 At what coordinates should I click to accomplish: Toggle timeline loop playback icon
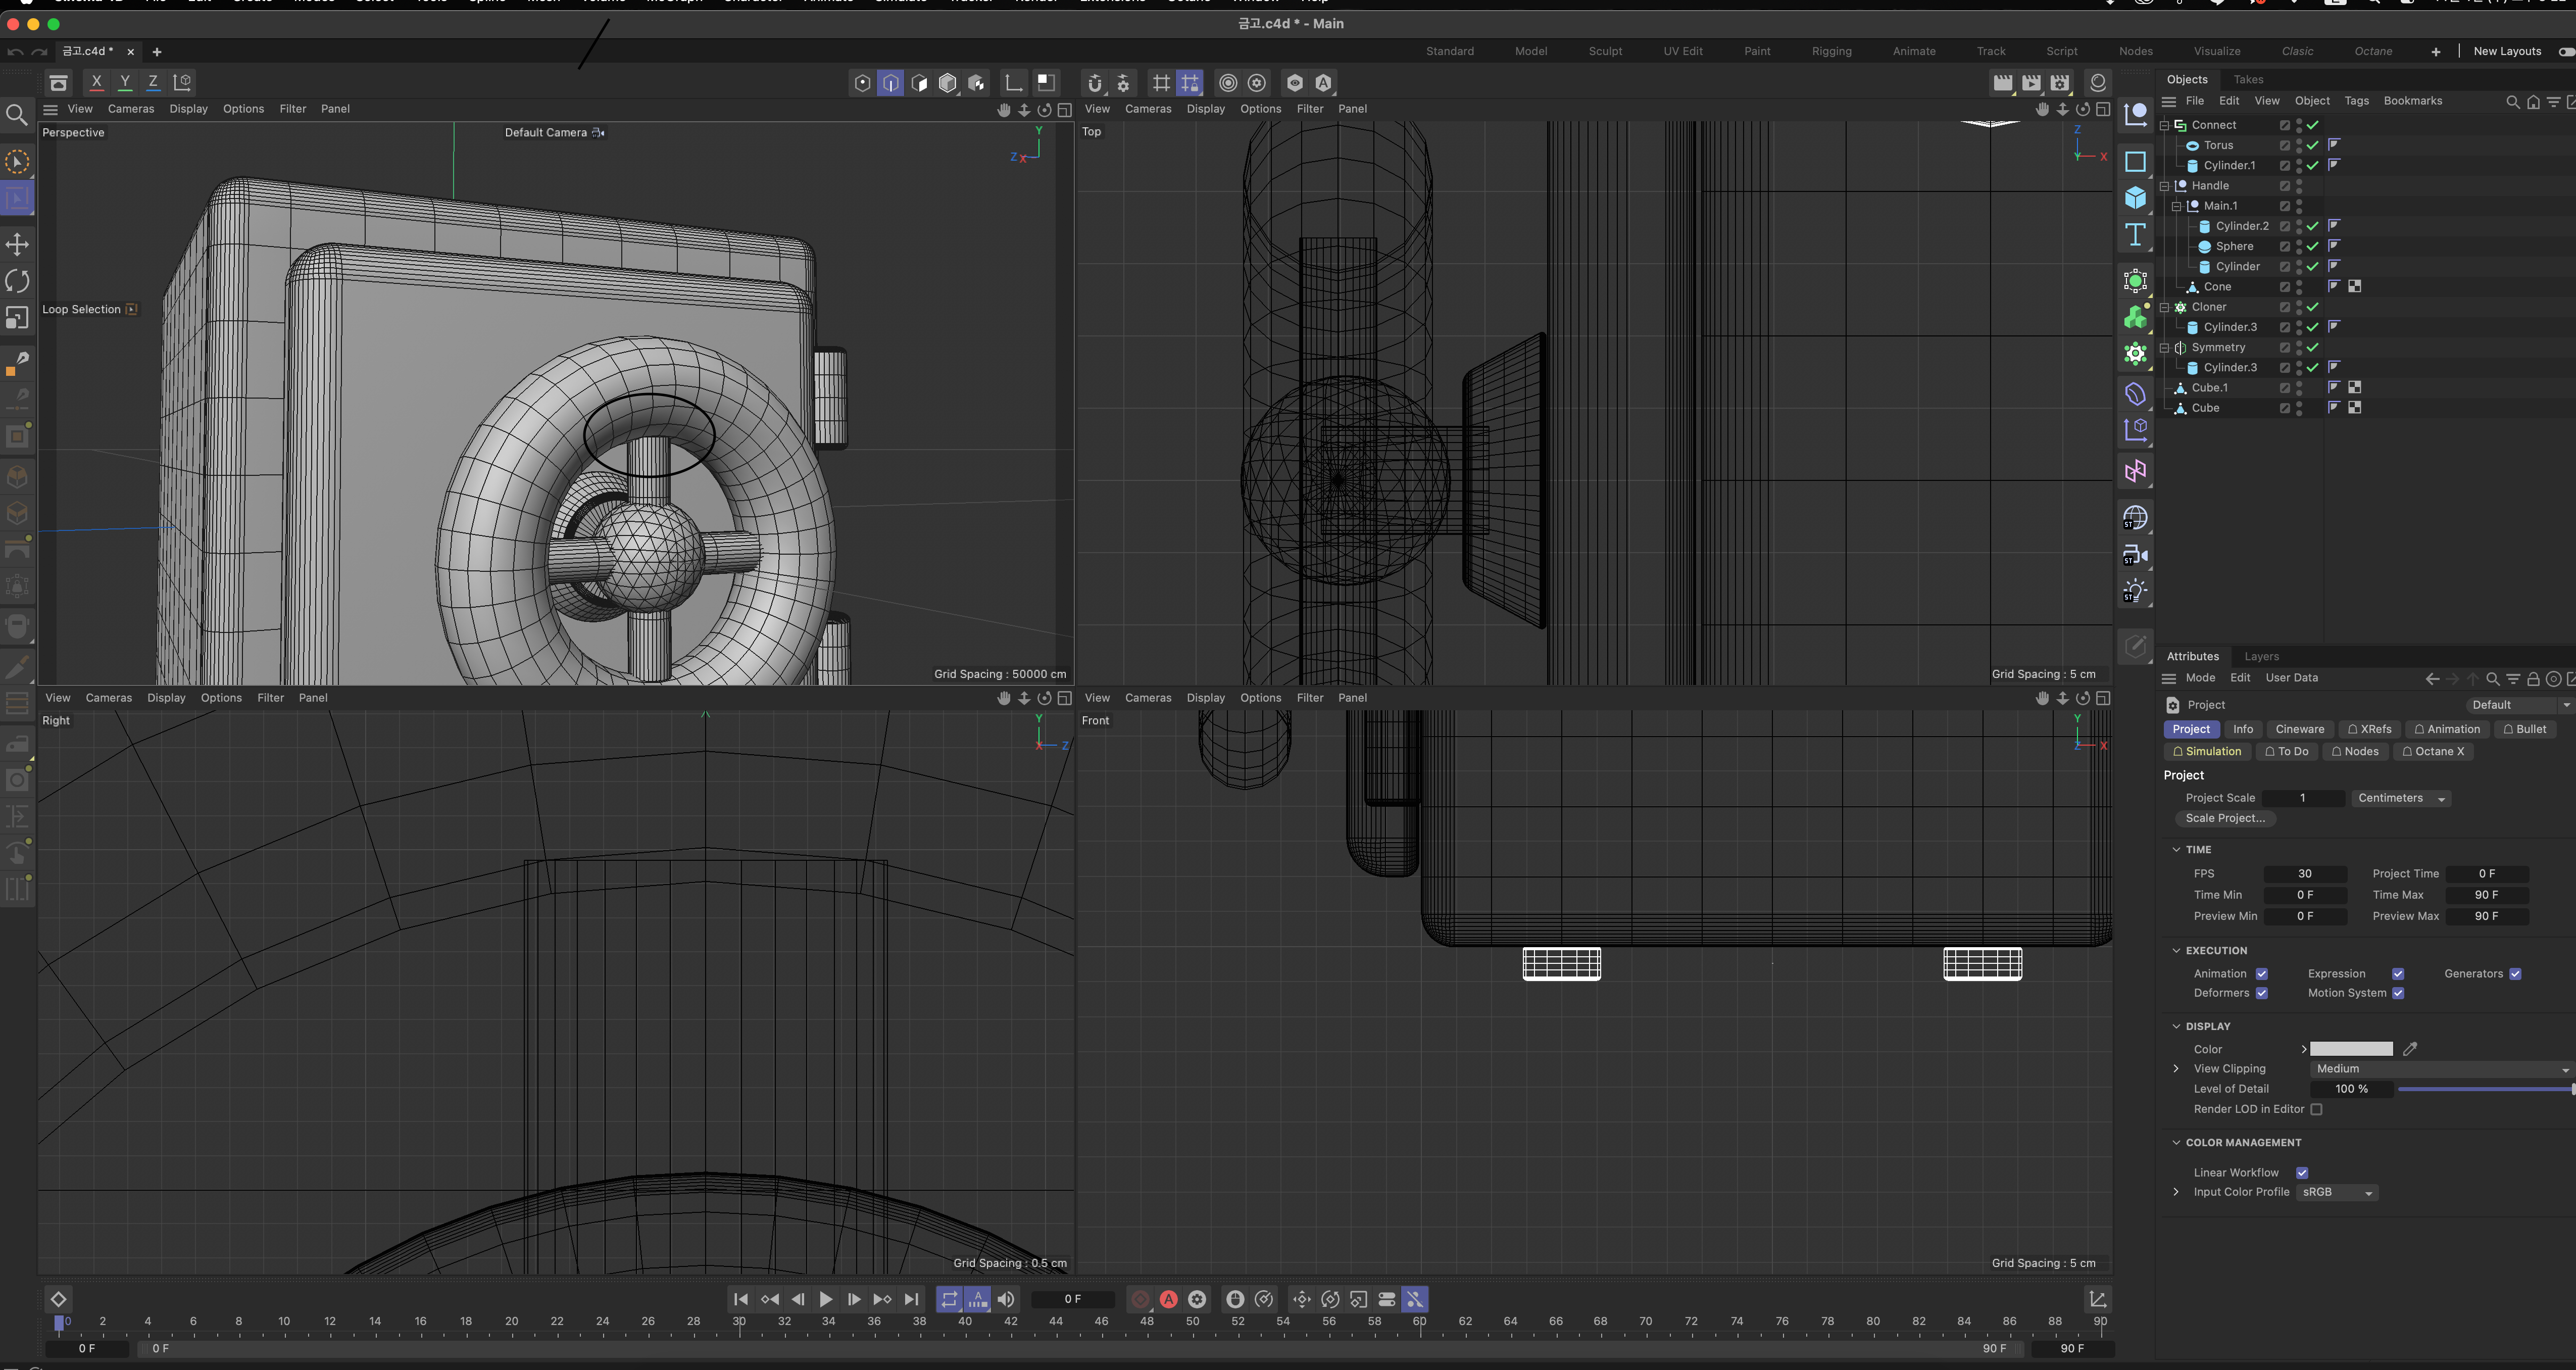(949, 1299)
